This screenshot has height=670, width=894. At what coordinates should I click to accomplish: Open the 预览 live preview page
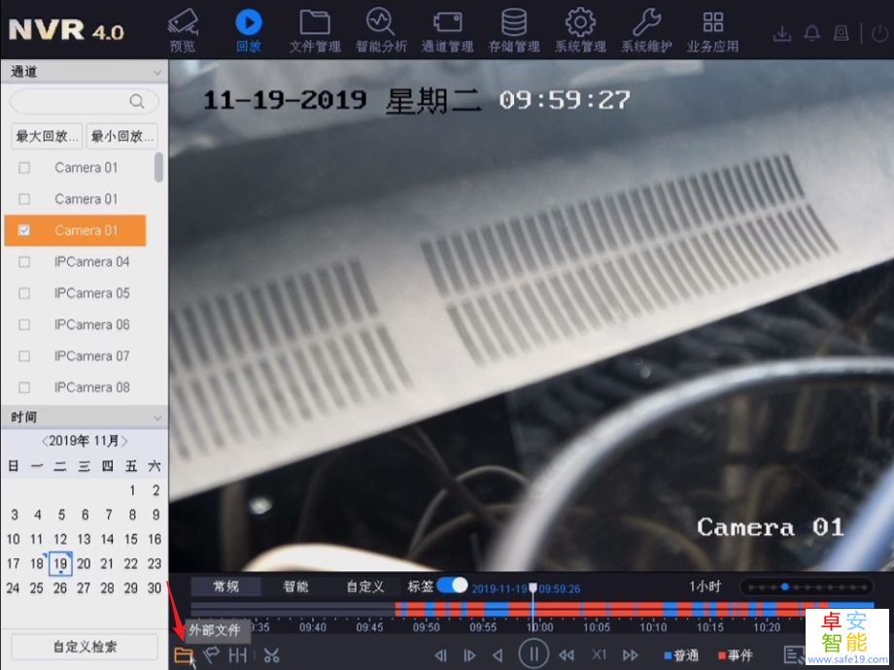pos(182,29)
